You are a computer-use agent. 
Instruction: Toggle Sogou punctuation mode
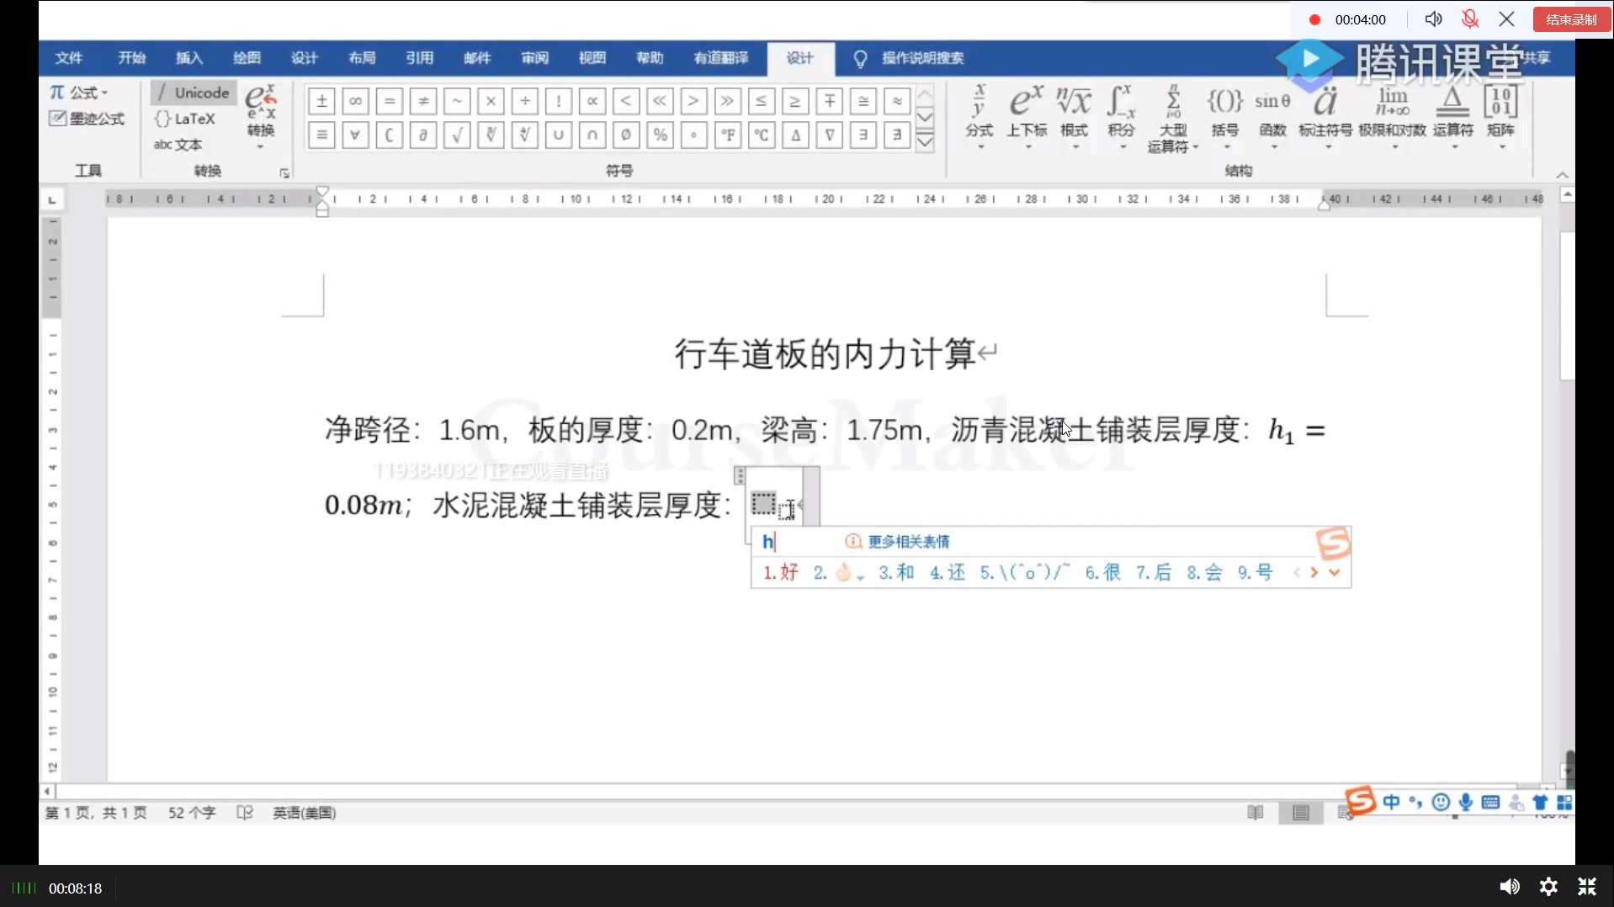[1415, 802]
